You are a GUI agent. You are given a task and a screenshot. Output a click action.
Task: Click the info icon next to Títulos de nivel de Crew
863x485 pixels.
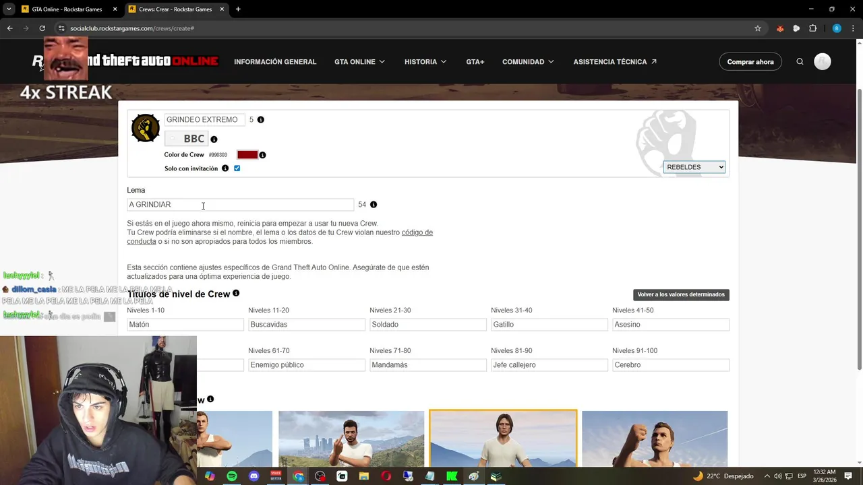coord(236,293)
